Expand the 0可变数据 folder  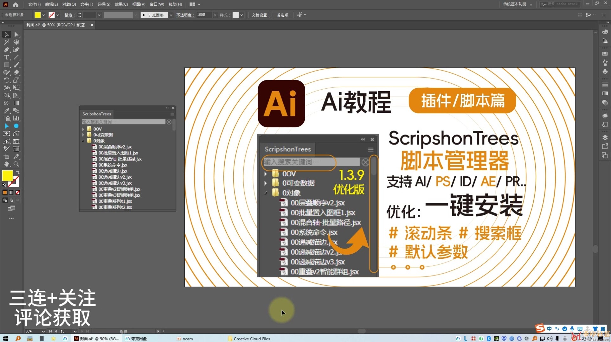pos(83,135)
